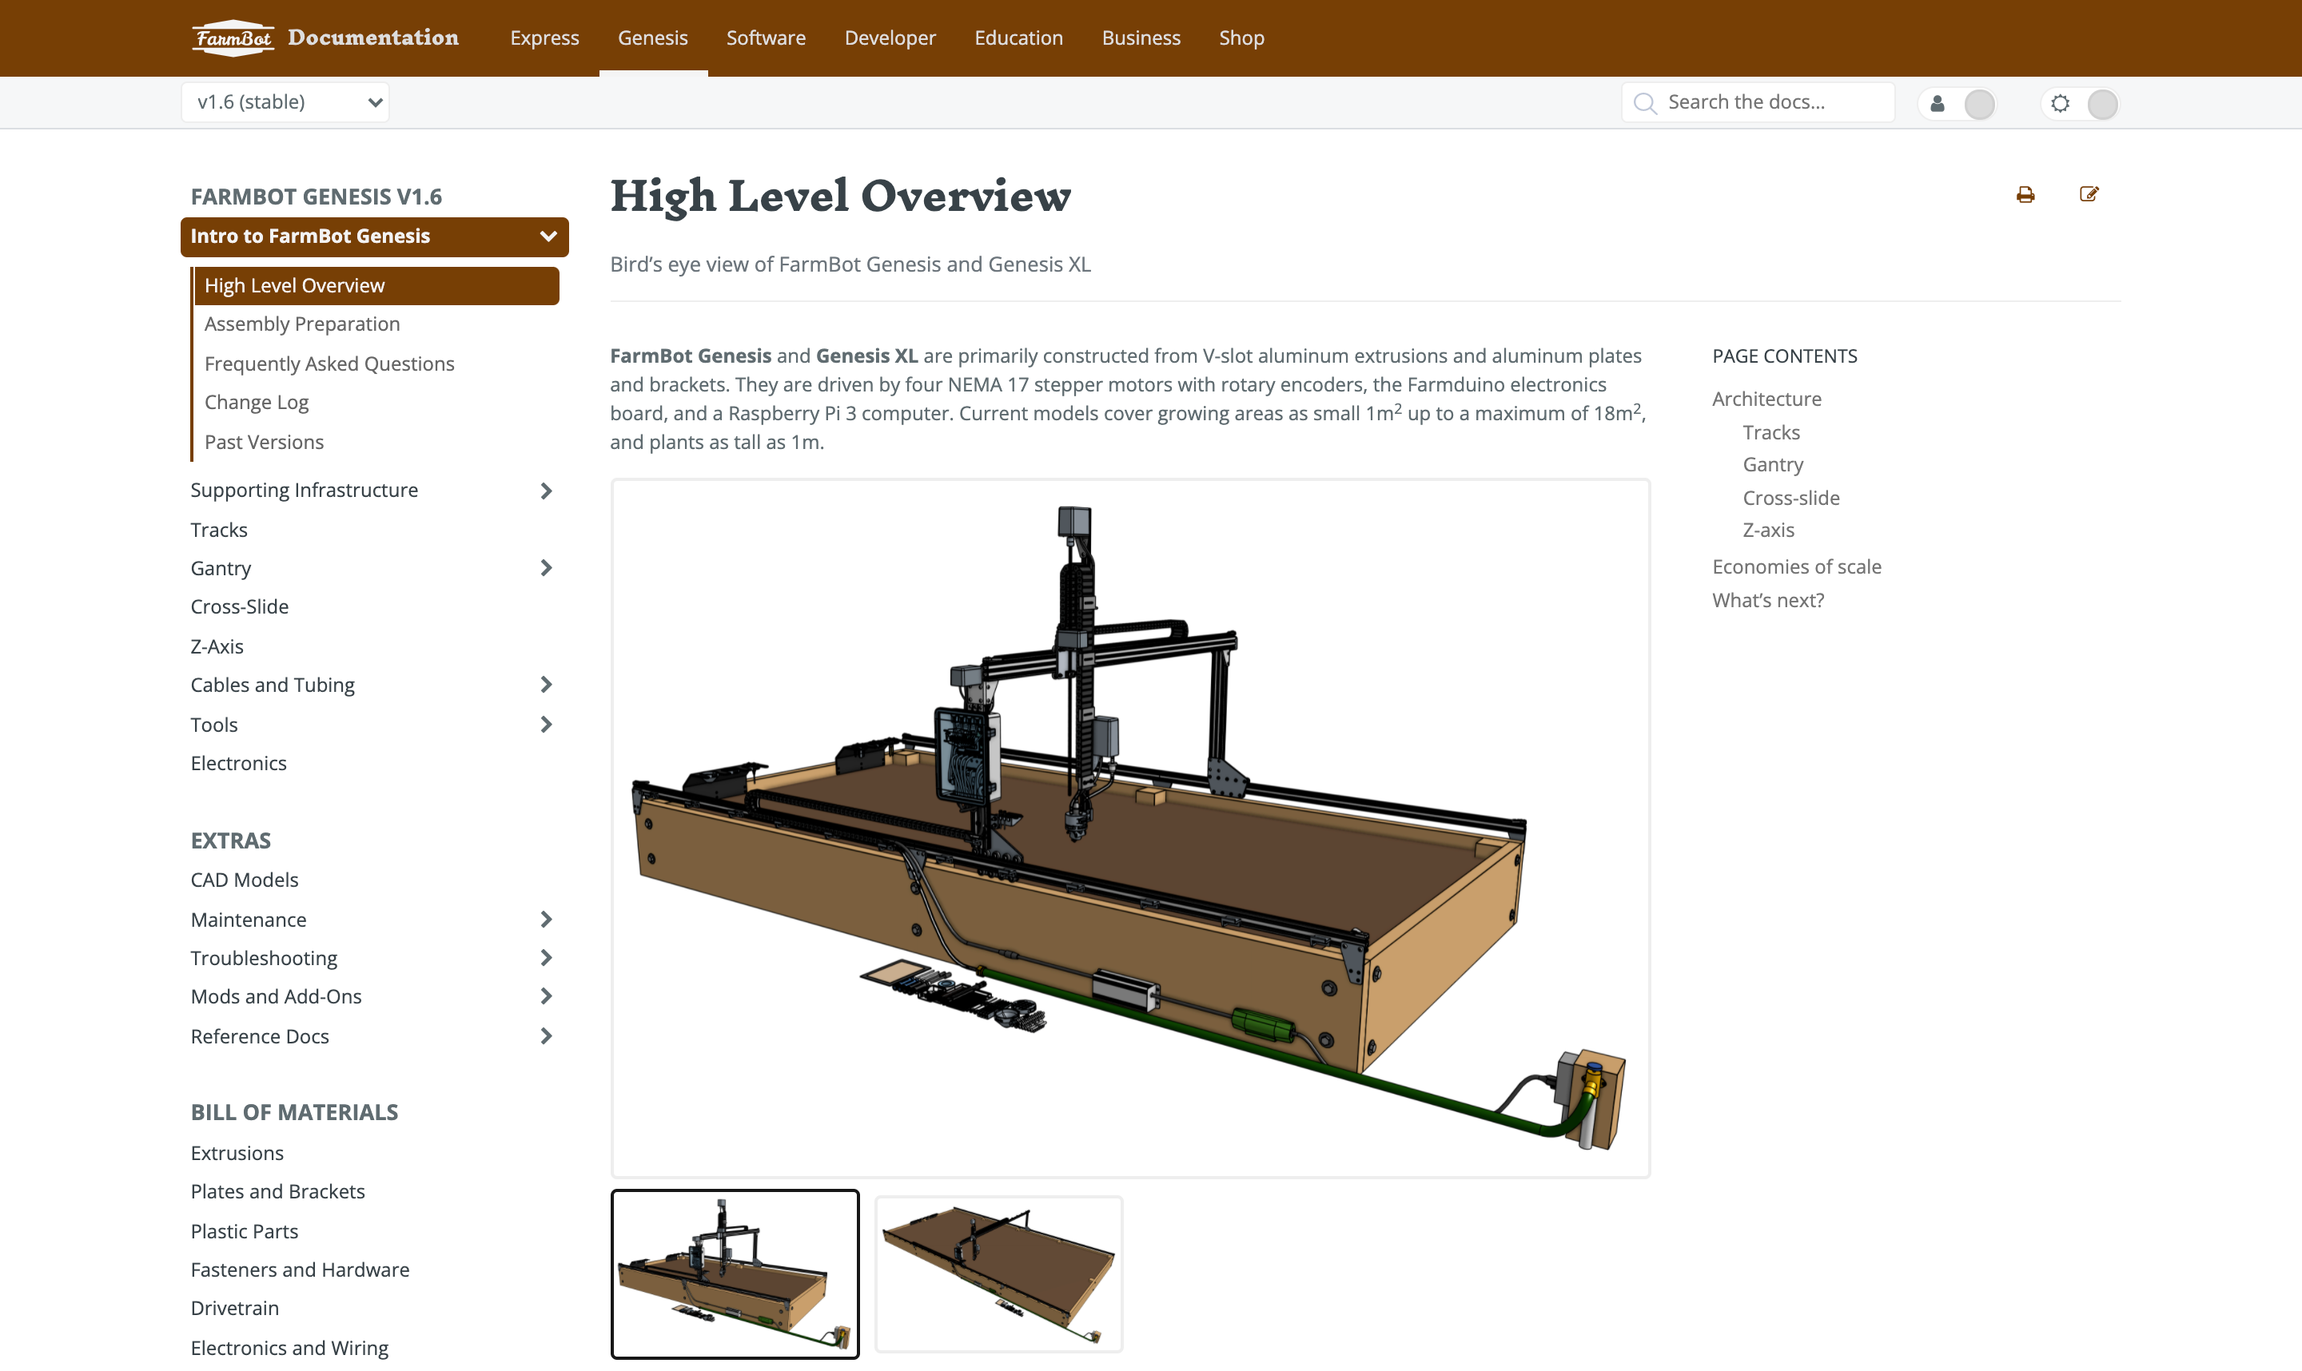This screenshot has width=2302, height=1371.
Task: Click the chevron beside Cables and Tubing
Action: click(x=546, y=684)
